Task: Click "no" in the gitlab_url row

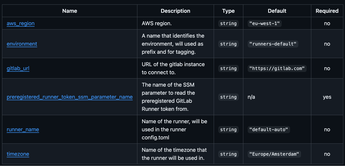Action: click(x=327, y=68)
